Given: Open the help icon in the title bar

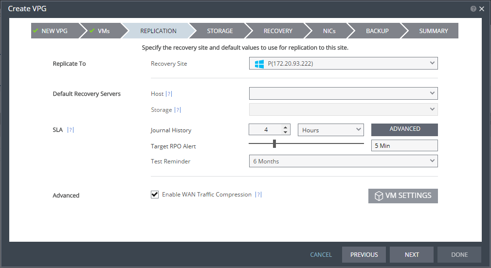Looking at the screenshot, I should point(473,9).
